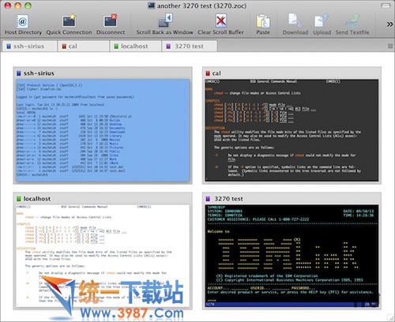
Task: Click the green icon beside localhost title
Action: 19,199
